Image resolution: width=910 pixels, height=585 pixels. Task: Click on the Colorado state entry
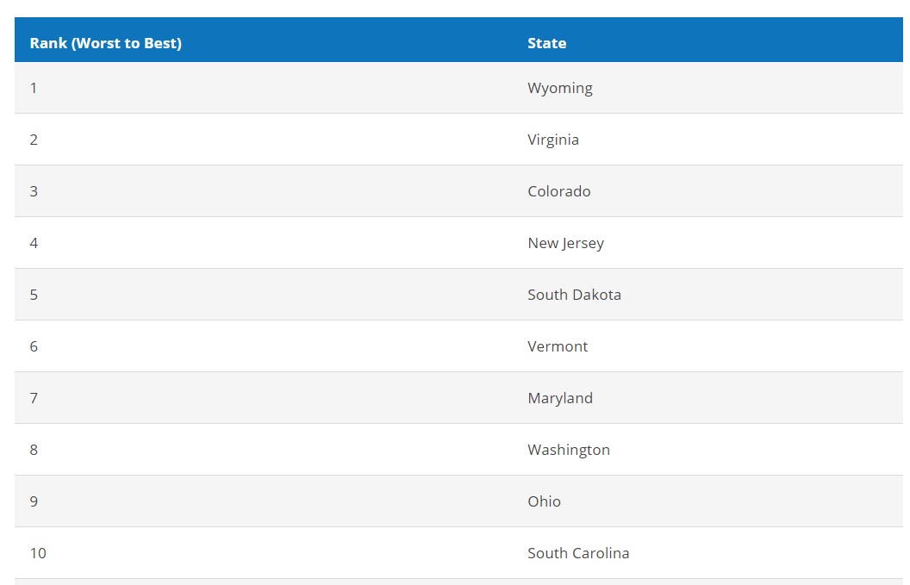tap(559, 191)
